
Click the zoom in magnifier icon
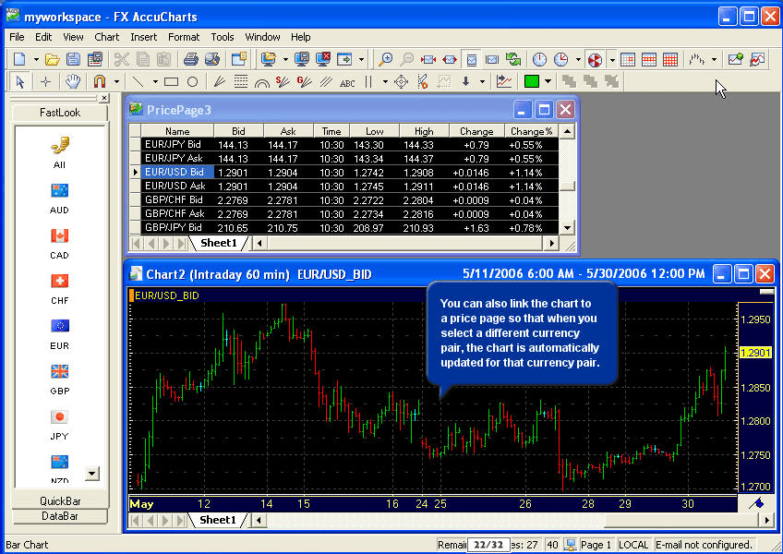point(386,59)
